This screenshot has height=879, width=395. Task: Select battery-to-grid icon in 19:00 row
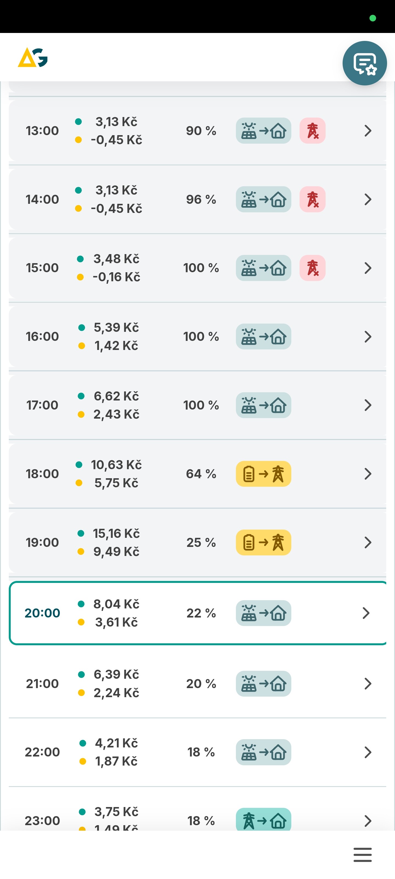(x=263, y=542)
